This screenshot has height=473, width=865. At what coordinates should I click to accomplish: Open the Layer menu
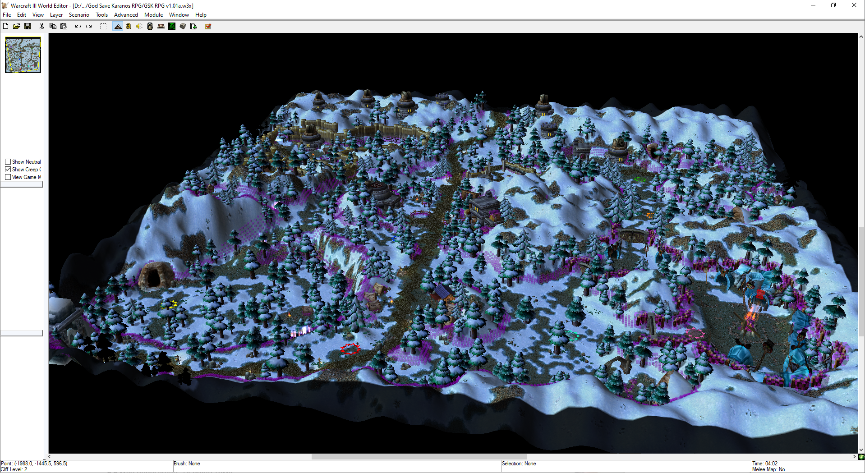[x=56, y=15]
